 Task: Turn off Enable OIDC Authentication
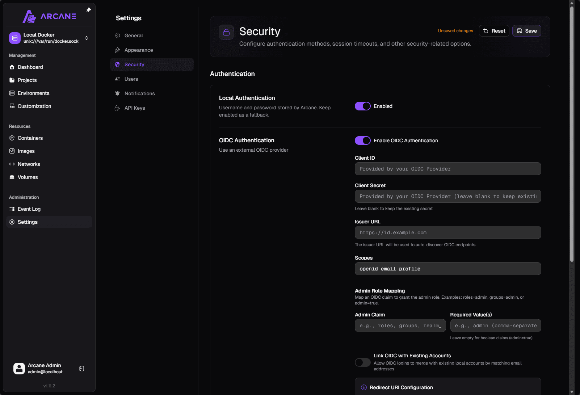tap(362, 140)
